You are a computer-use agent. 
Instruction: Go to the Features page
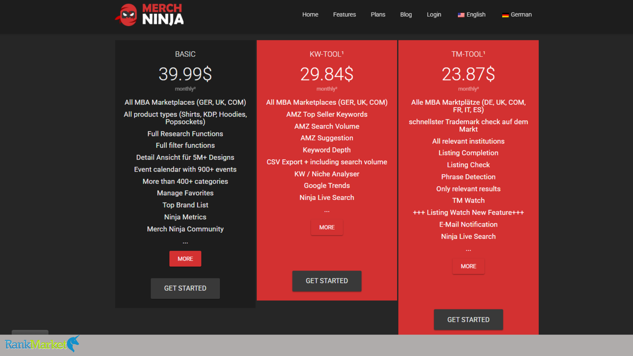tap(344, 14)
